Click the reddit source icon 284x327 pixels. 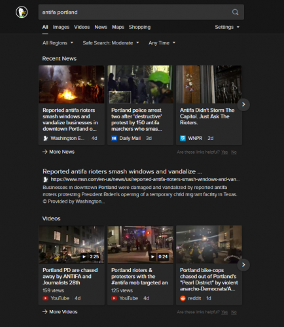tap(183, 298)
